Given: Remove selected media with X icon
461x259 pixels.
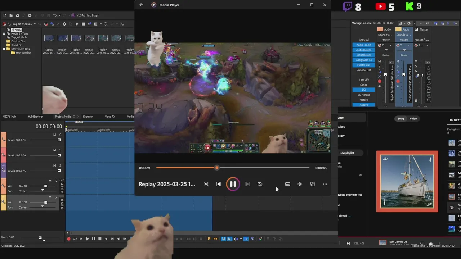Looking at the screenshot, I should pos(58,24).
